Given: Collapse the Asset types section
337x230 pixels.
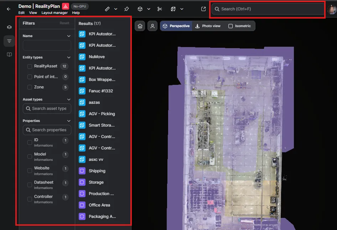Looking at the screenshot, I should coord(69,99).
